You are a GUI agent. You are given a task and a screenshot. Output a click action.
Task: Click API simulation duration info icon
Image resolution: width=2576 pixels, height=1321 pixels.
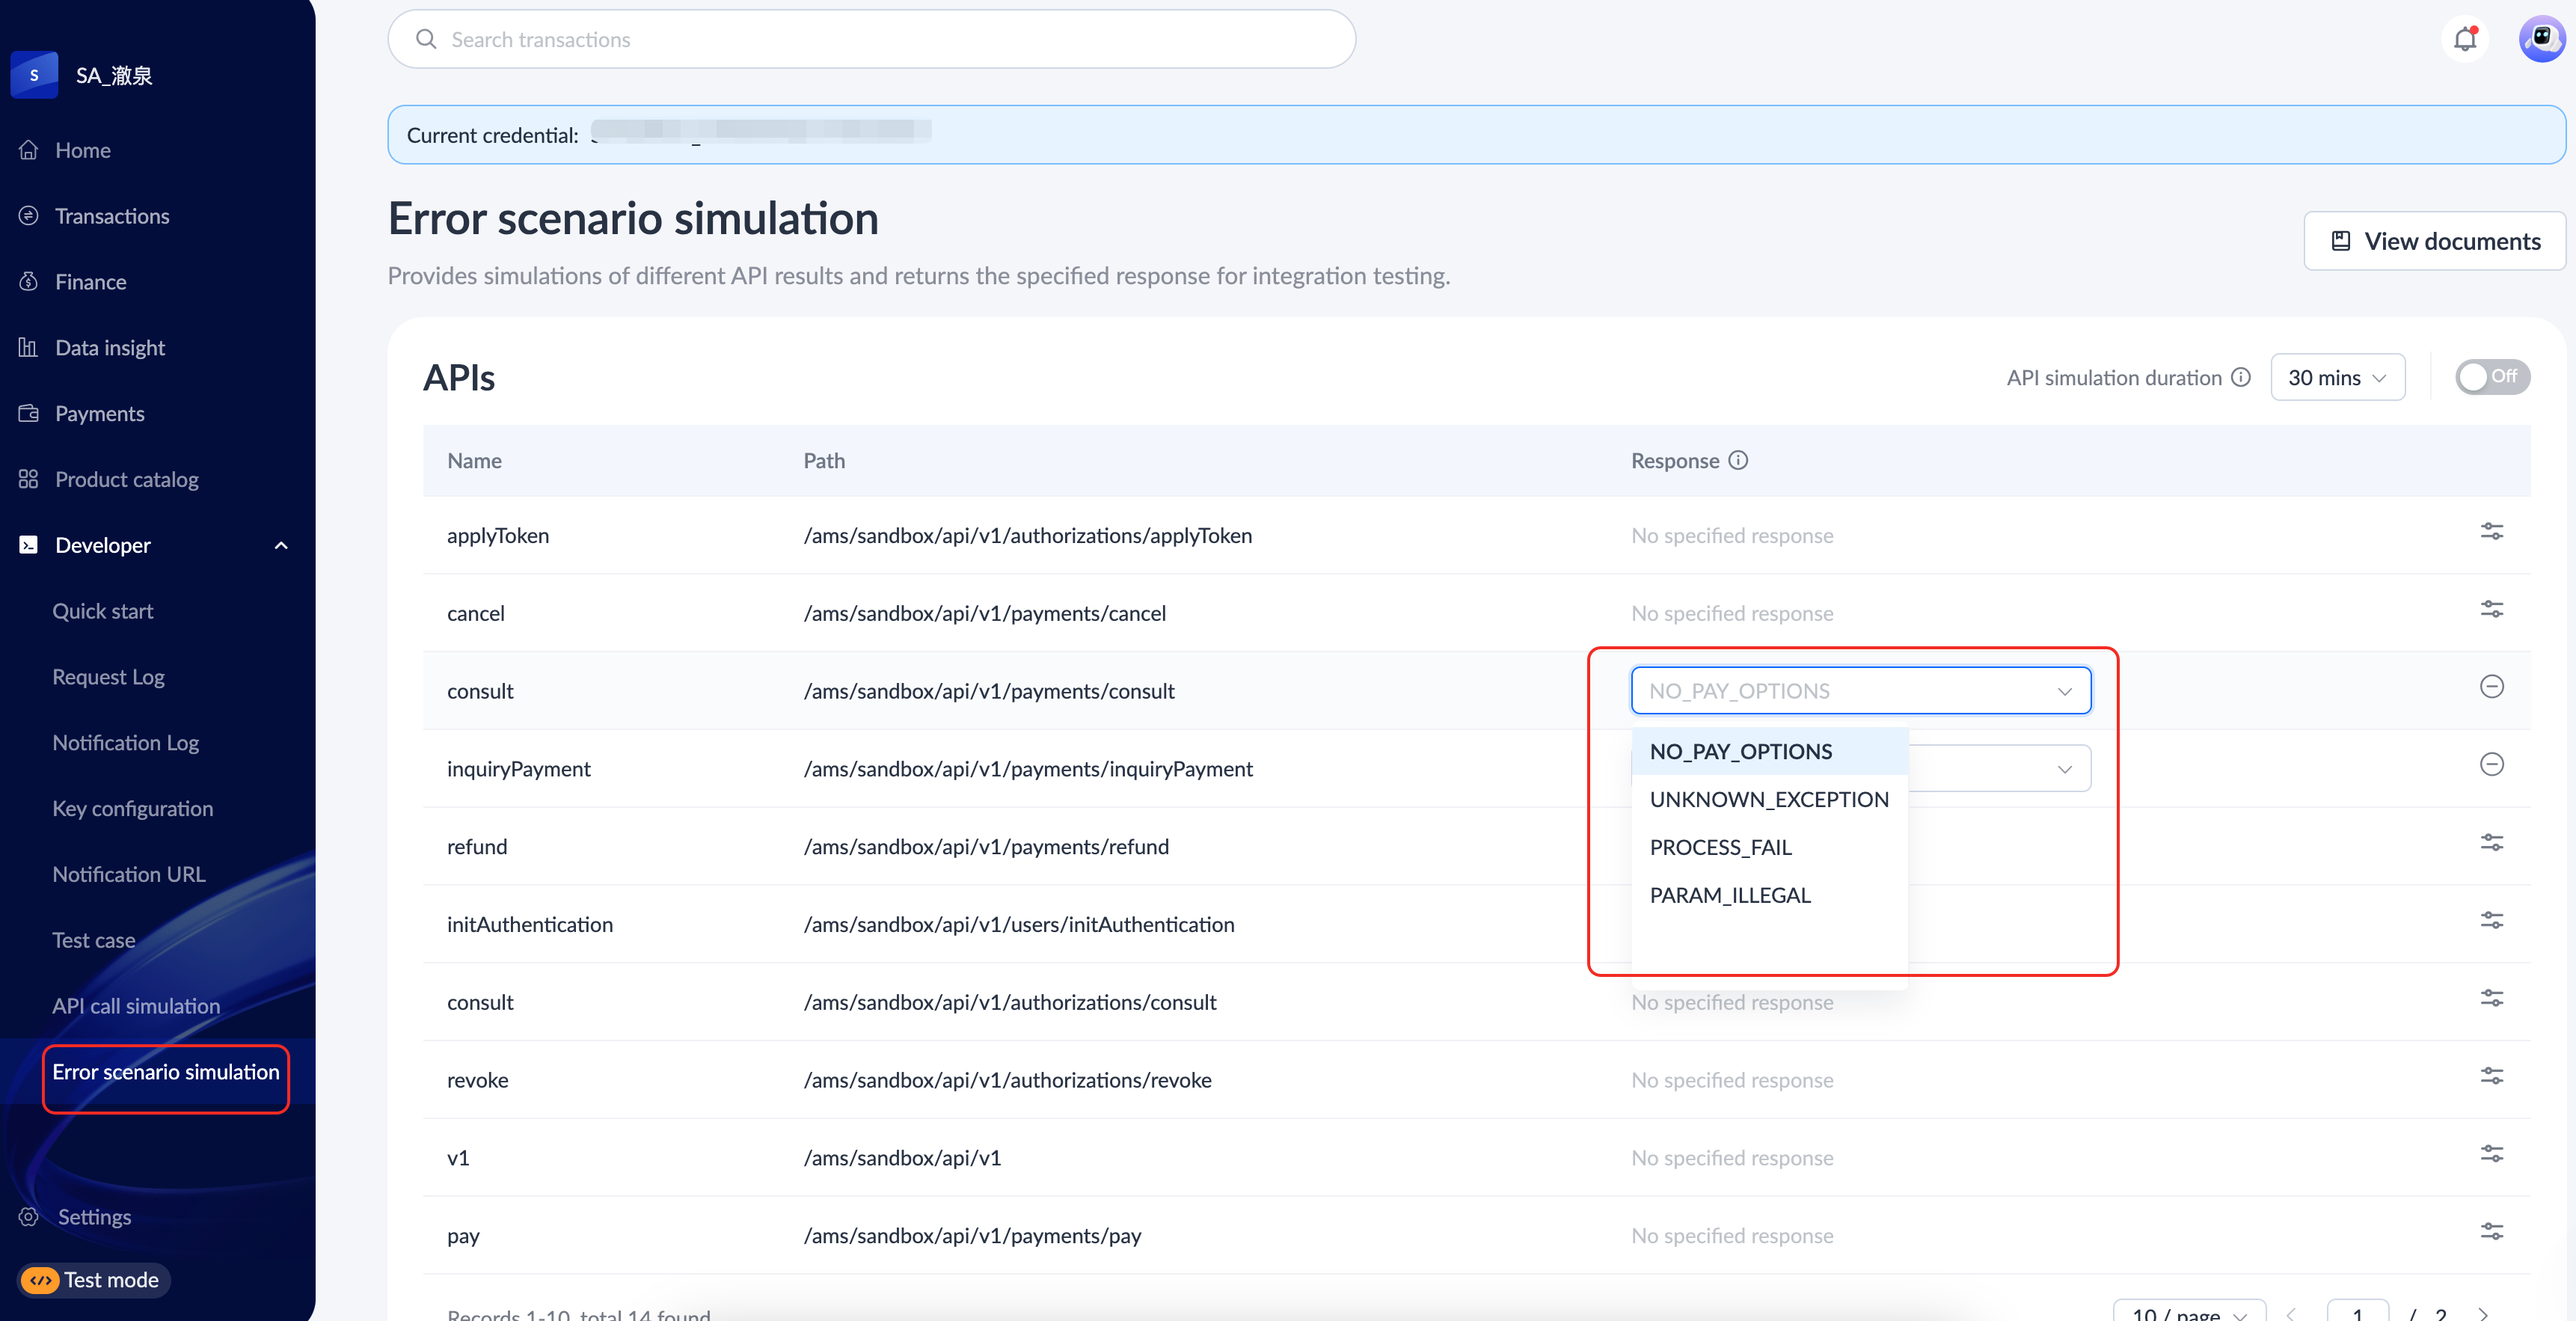click(2241, 377)
